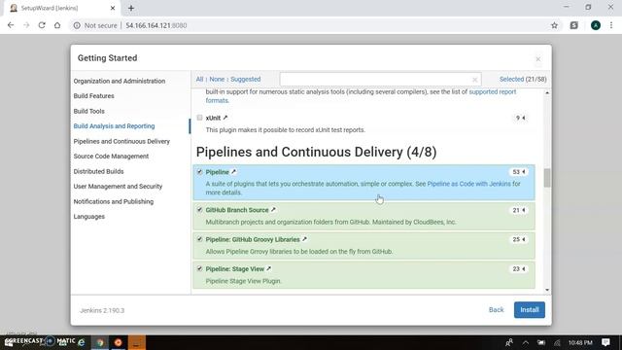The height and width of the screenshot is (350, 622).
Task: Select None plugins link
Action: click(x=217, y=80)
